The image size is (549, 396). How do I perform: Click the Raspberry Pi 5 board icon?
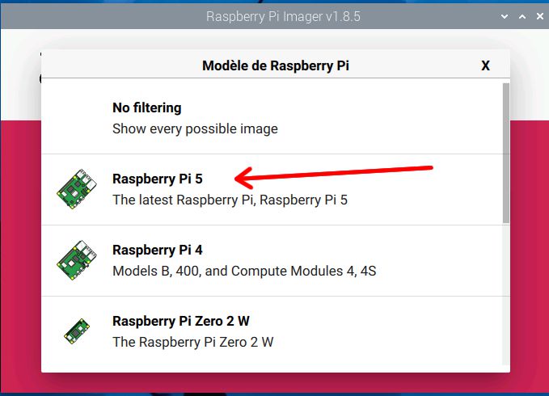tap(77, 189)
